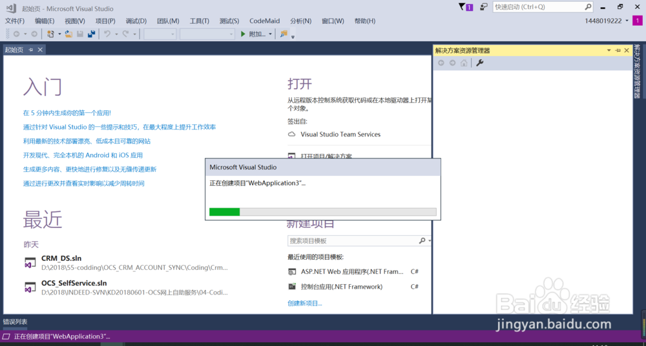
Task: Click the undo arrow icon
Action: pyautogui.click(x=107, y=34)
